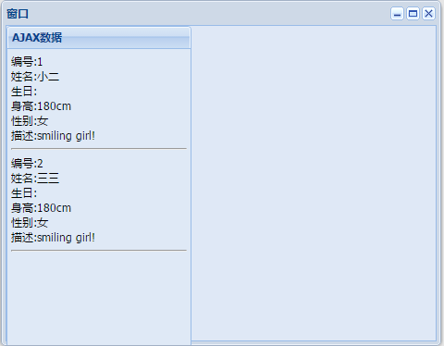The width and height of the screenshot is (444, 346).
Task: Select the 编号:2 line
Action: click(x=27, y=164)
